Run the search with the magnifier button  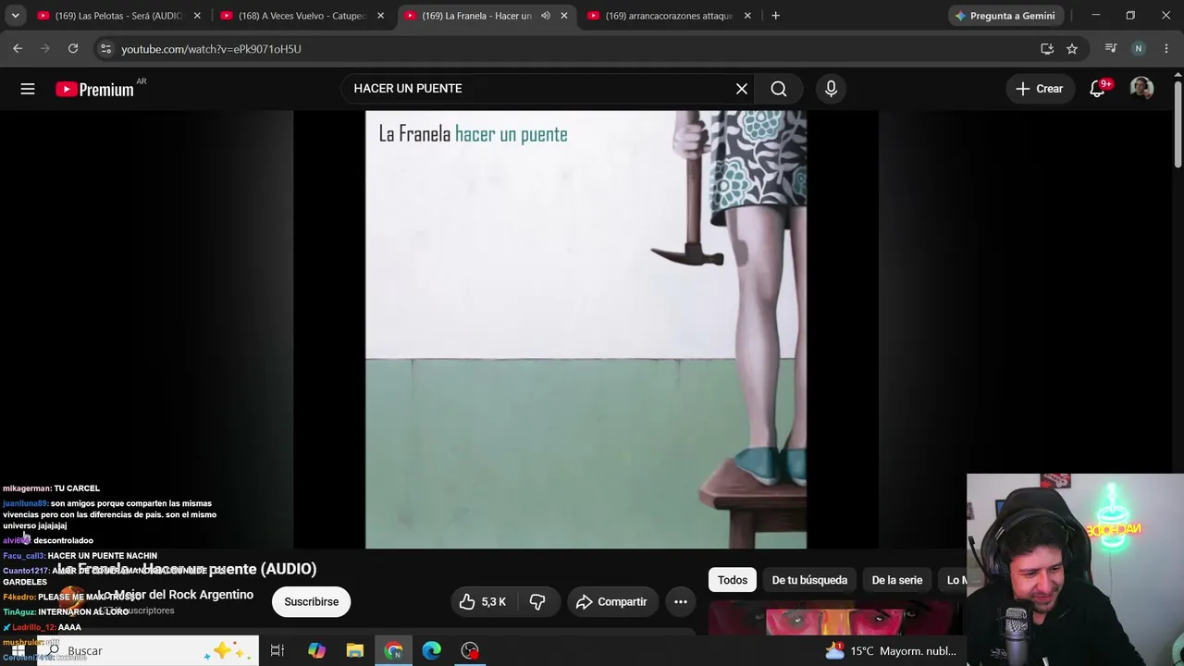tap(779, 89)
